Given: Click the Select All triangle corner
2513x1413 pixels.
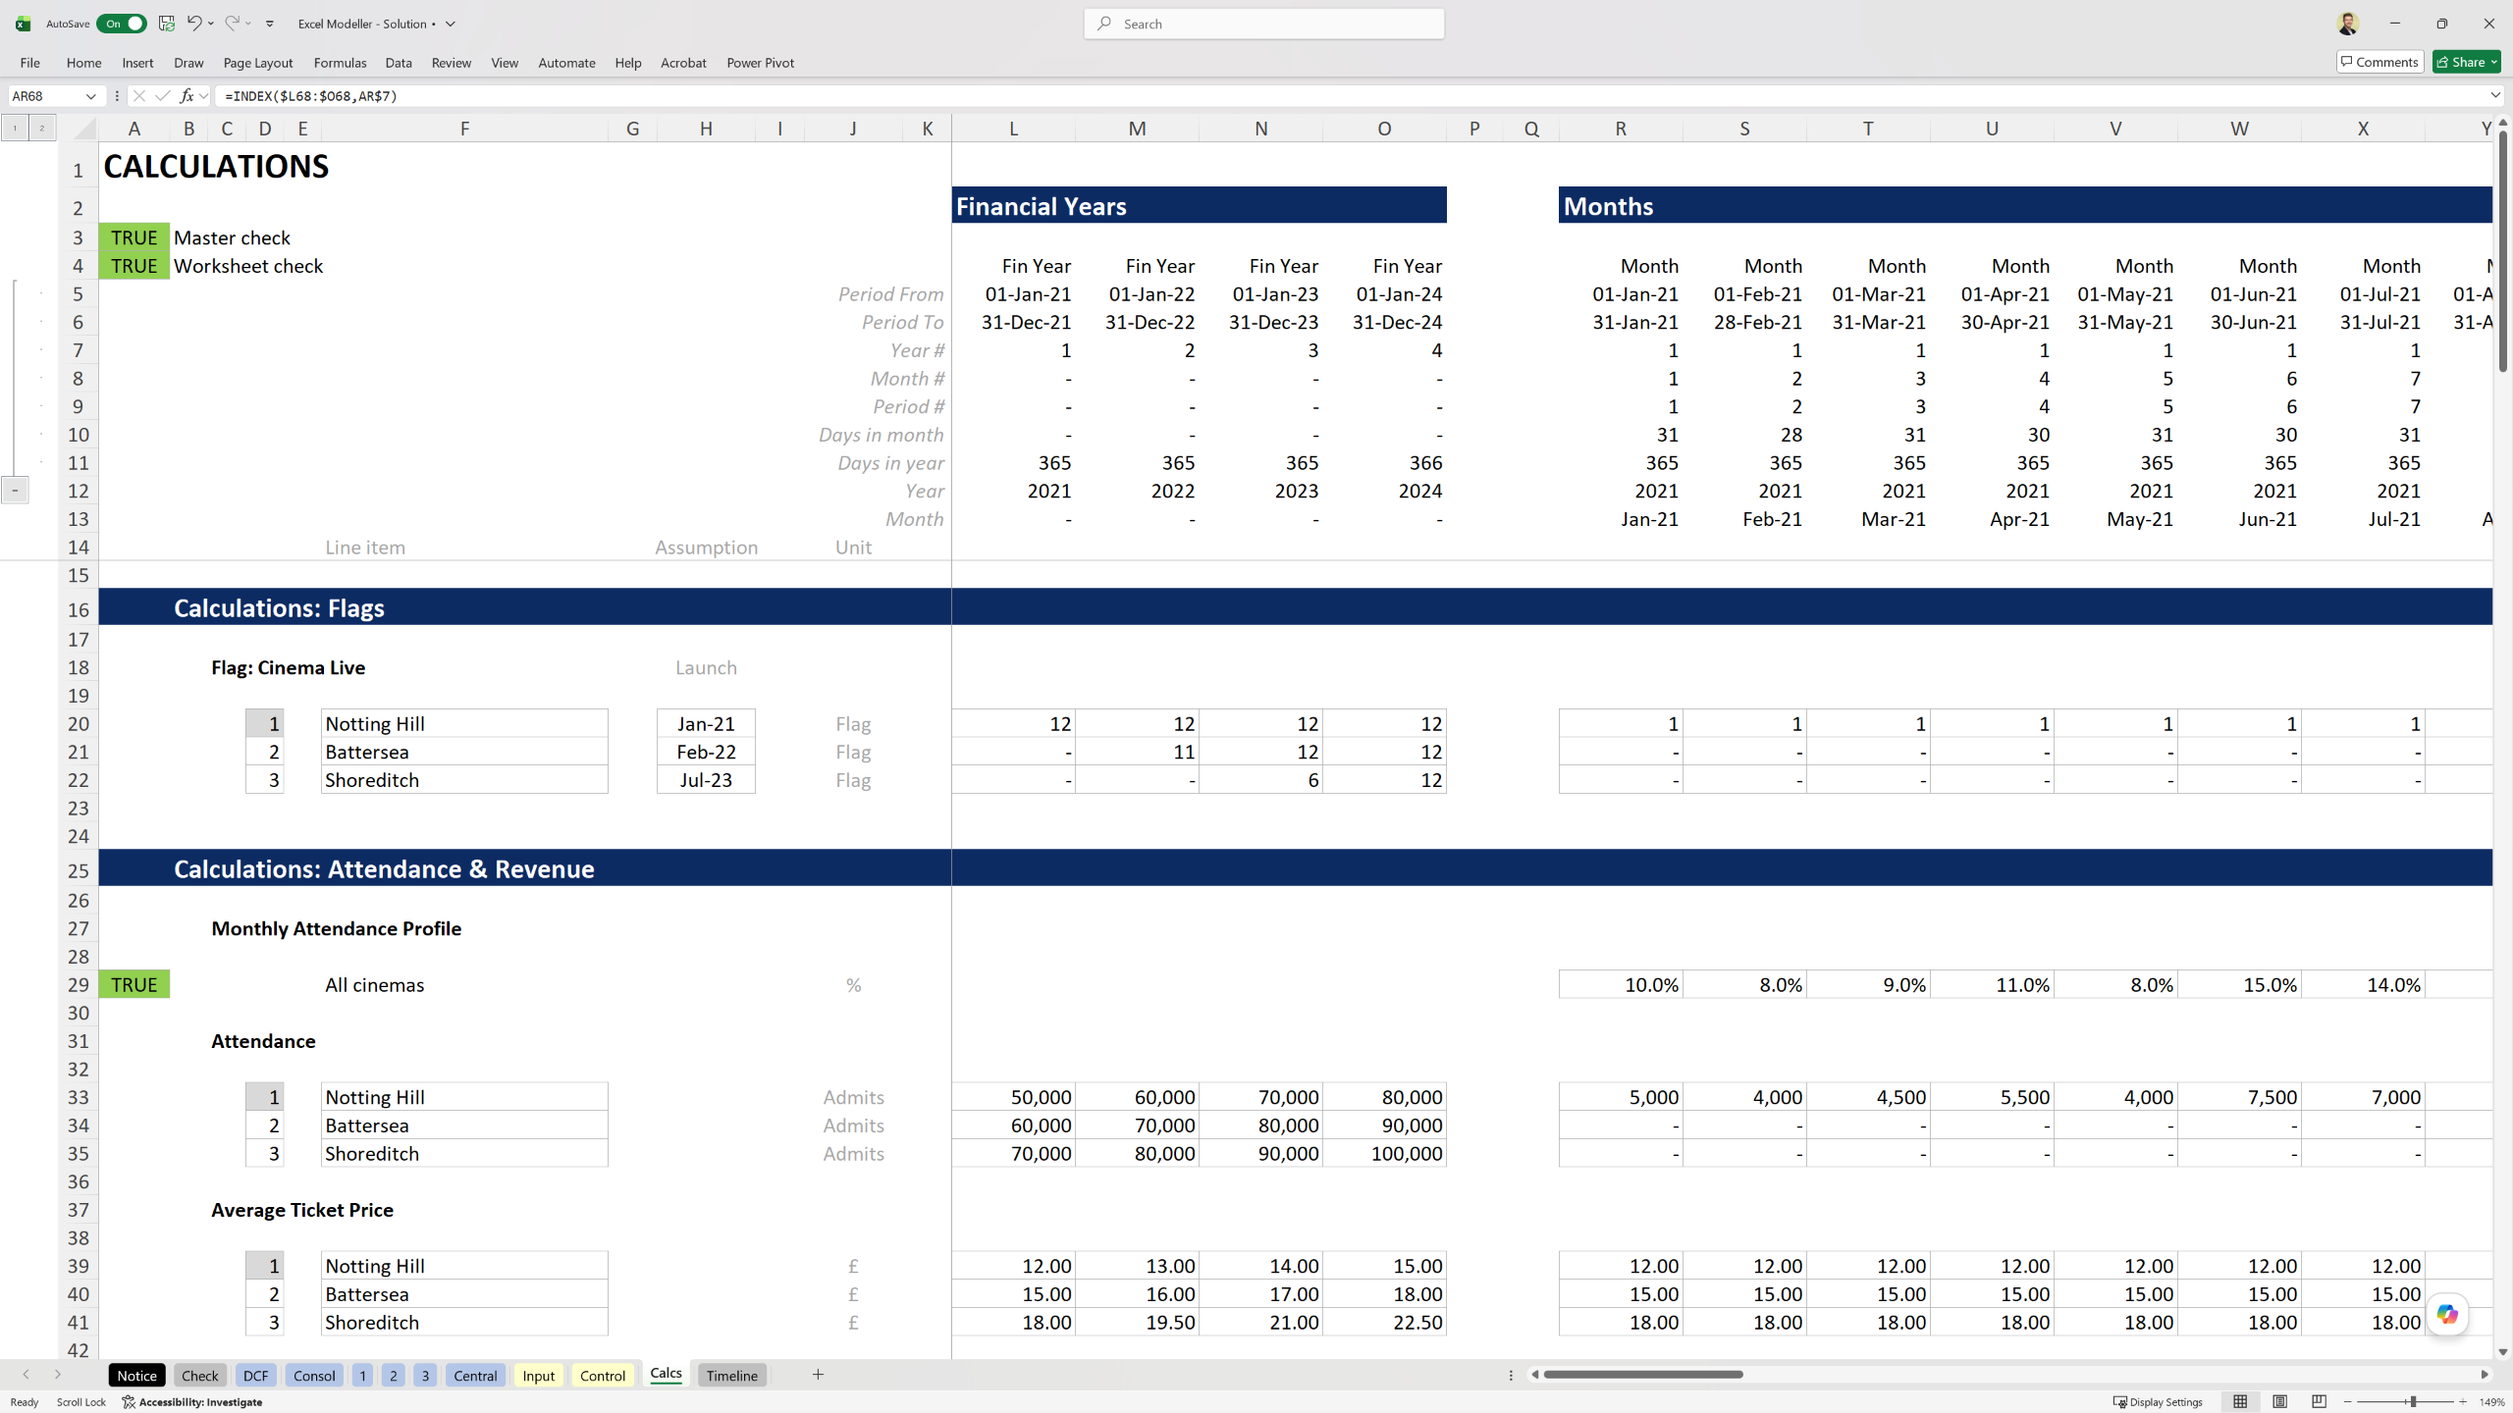Looking at the screenshot, I should tap(84, 129).
